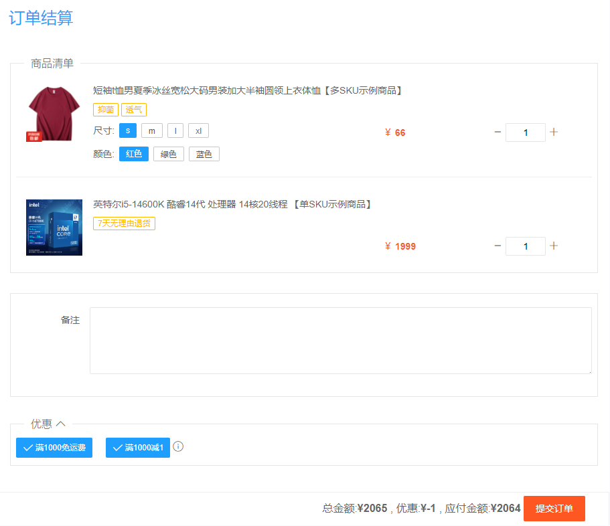Decrease Intel processor quantity with minus icon

pos(498,246)
